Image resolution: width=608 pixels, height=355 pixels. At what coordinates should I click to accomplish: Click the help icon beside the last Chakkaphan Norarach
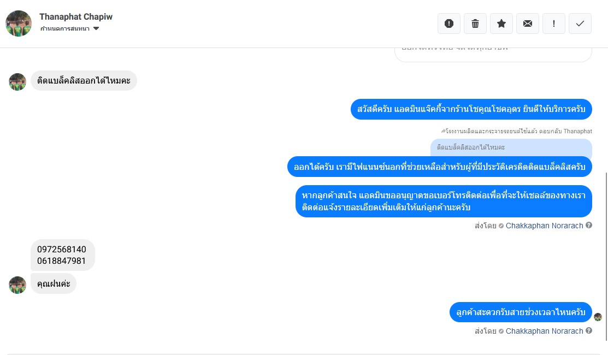589,330
